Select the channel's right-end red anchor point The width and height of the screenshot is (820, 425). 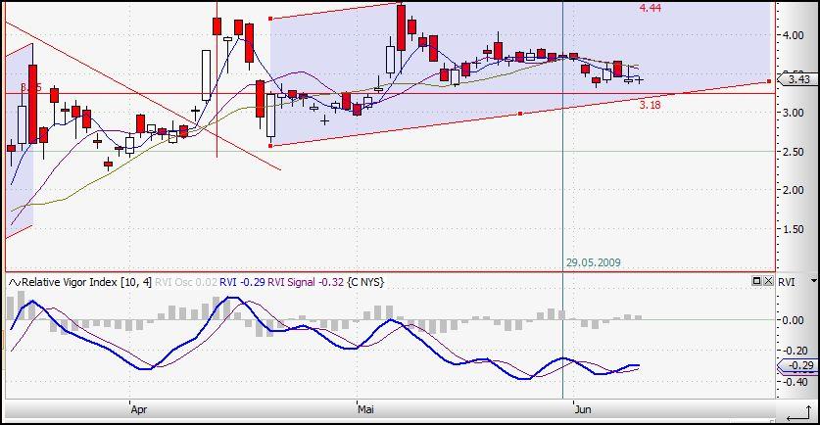click(769, 81)
